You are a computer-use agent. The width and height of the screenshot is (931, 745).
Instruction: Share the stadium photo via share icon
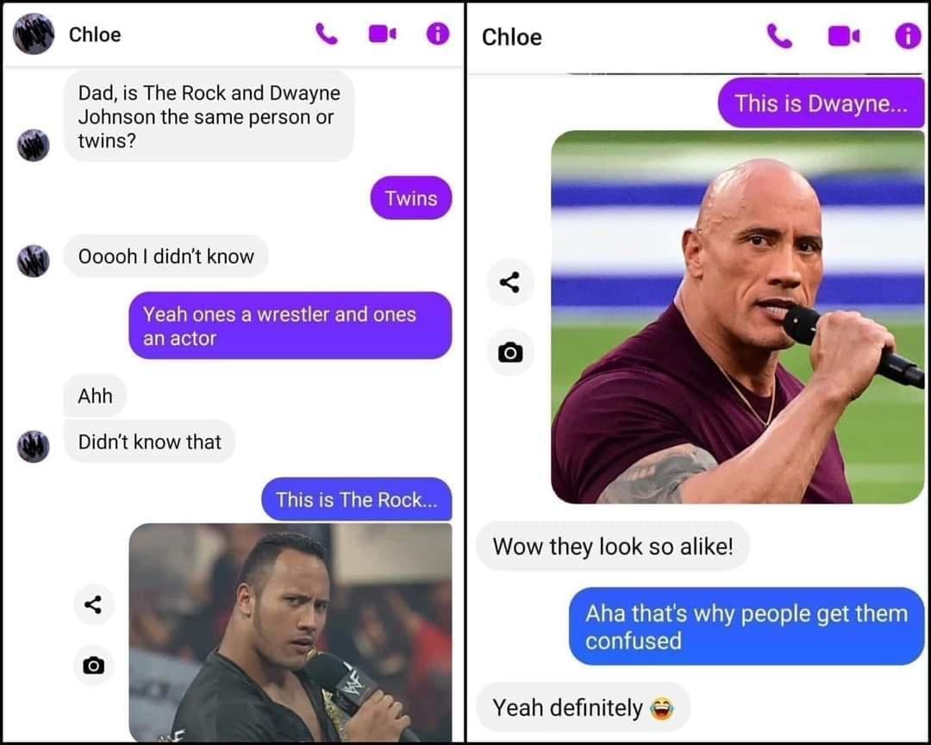(509, 282)
